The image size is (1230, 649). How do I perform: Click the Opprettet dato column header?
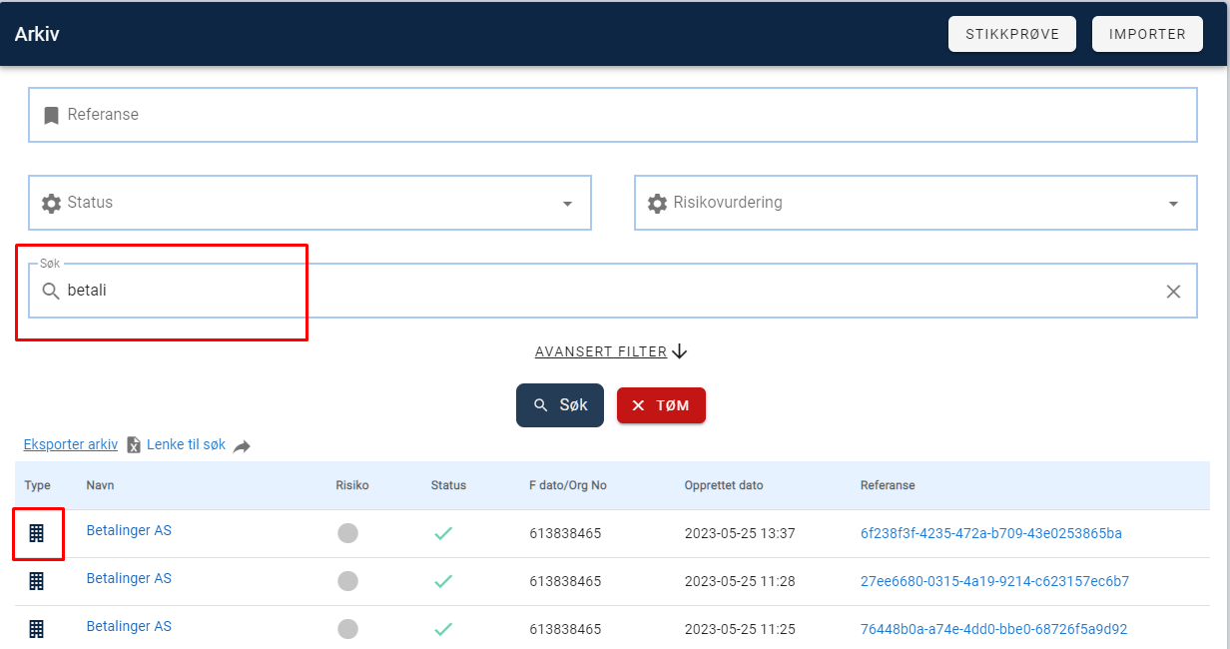pyautogui.click(x=724, y=485)
